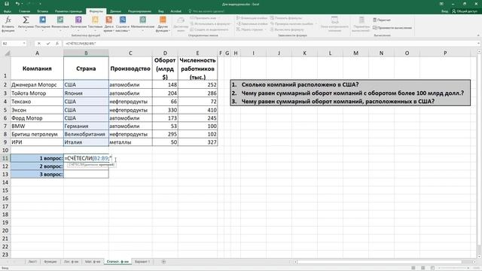Cancel formula entry with the X icon
482x271 pixels.
[39, 44]
